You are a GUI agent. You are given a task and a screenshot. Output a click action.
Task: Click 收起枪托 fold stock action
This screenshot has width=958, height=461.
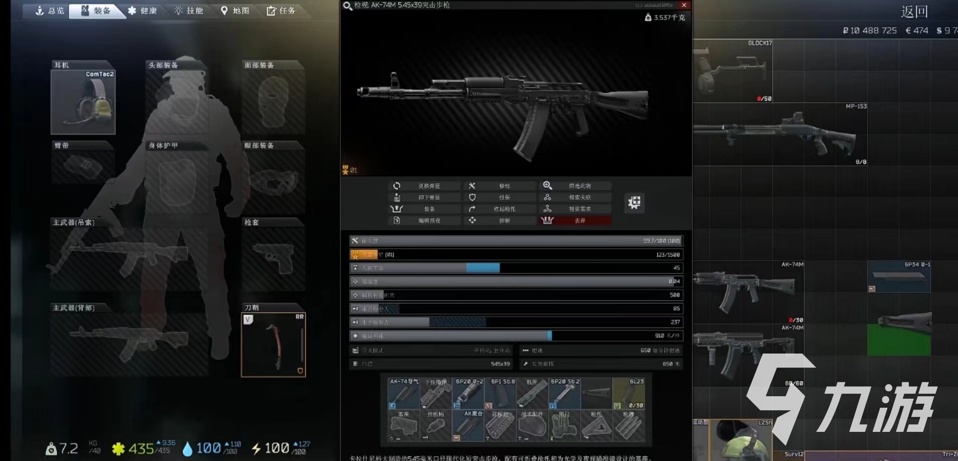(500, 209)
